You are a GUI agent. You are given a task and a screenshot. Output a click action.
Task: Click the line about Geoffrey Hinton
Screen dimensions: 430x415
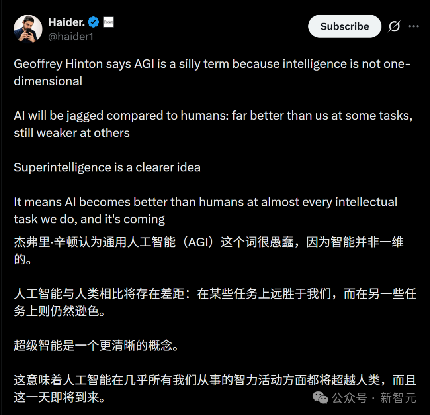pyautogui.click(x=159, y=64)
